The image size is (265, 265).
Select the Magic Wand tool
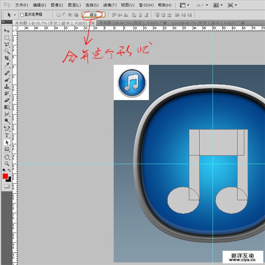[7, 51]
